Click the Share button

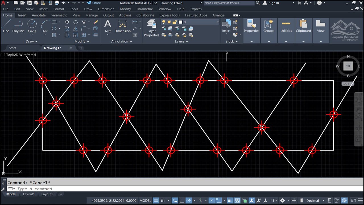[x=94, y=3]
